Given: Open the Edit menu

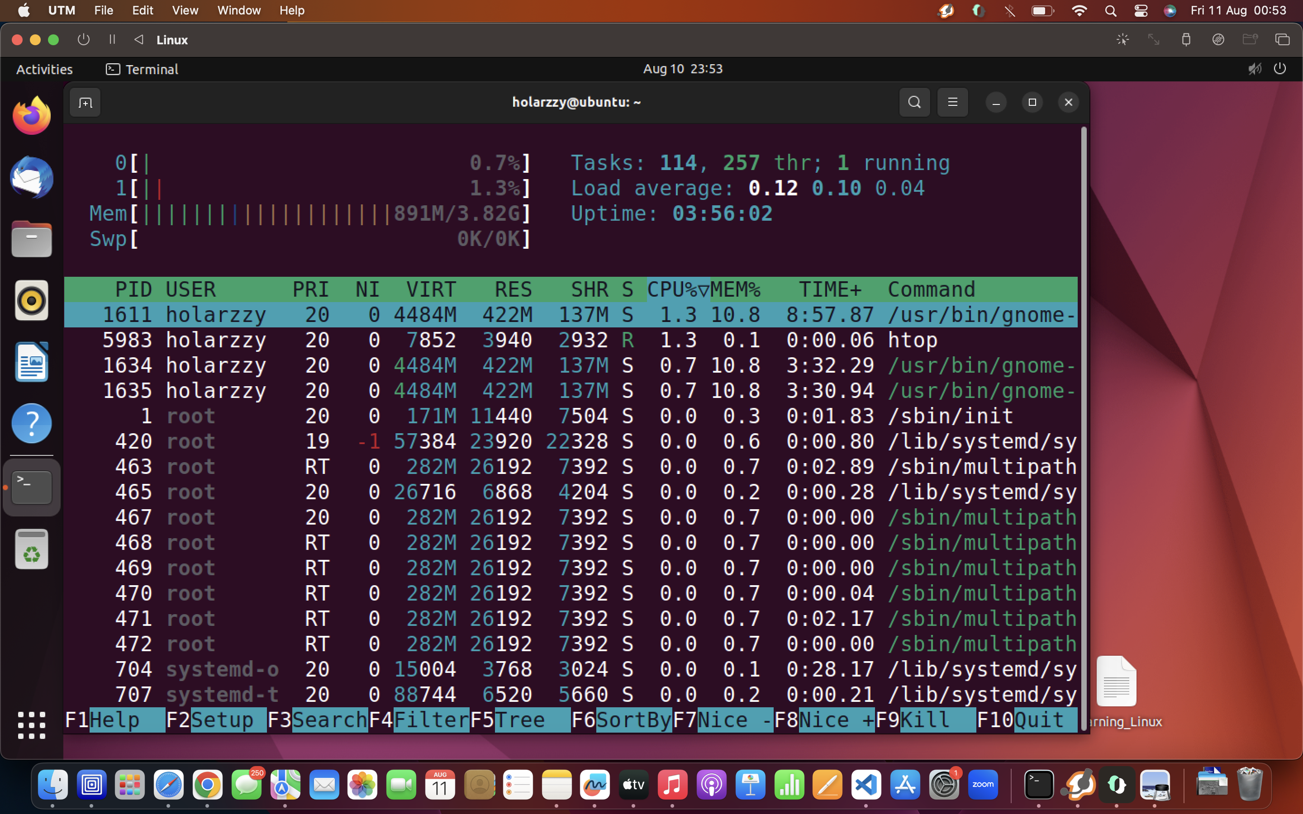Looking at the screenshot, I should pyautogui.click(x=143, y=10).
